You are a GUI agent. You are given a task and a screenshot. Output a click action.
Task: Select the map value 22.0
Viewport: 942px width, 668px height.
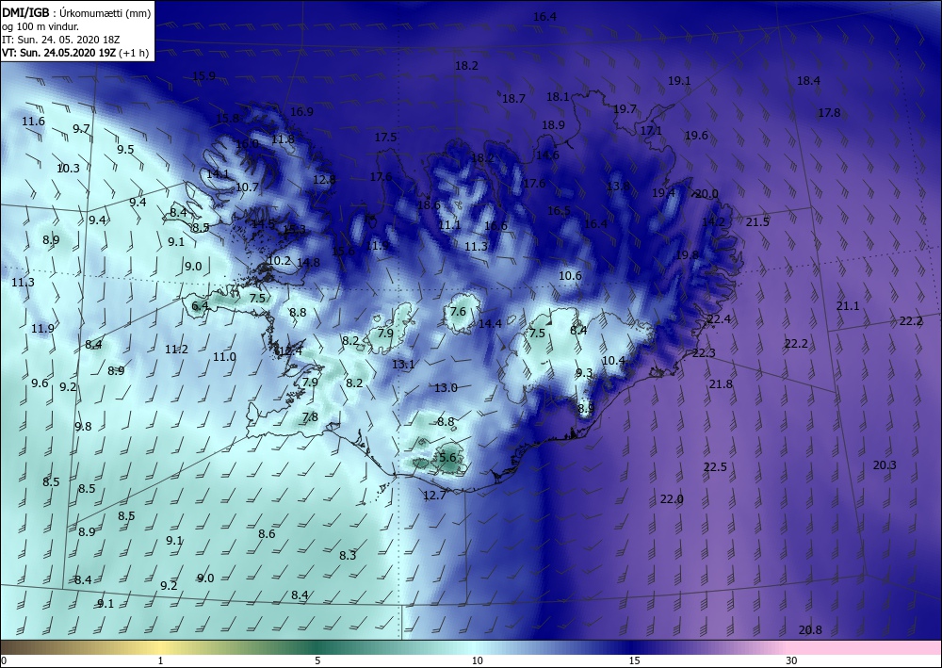pyautogui.click(x=672, y=498)
